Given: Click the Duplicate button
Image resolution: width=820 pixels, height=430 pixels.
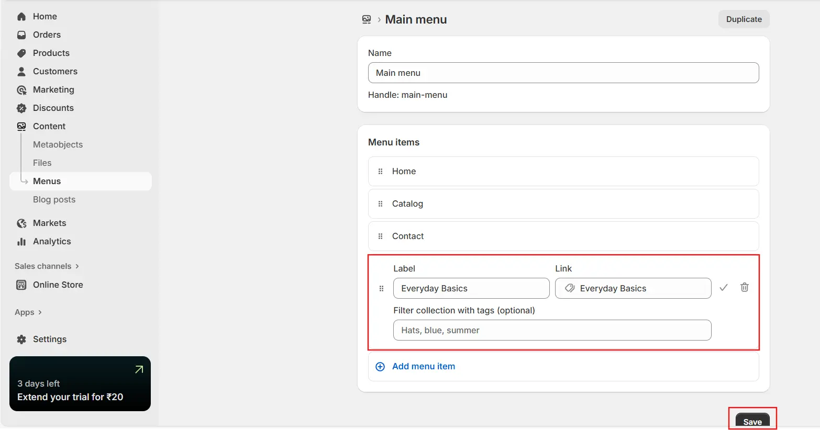Looking at the screenshot, I should [744, 19].
